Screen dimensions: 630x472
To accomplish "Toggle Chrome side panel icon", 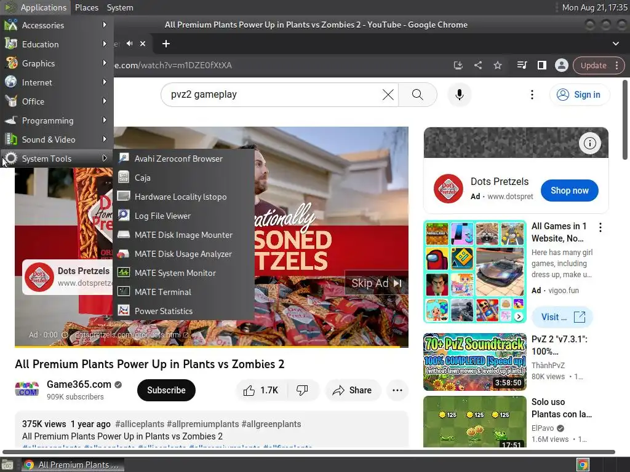I will [541, 65].
